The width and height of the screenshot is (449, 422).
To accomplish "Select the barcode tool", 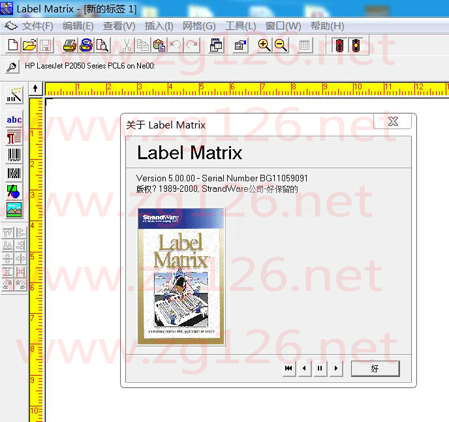I will (14, 155).
